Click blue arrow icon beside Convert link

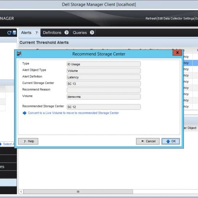coord(24,113)
